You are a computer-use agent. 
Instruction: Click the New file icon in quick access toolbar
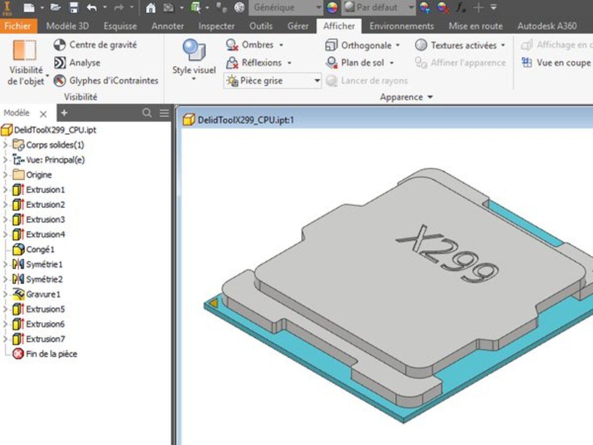(29, 7)
